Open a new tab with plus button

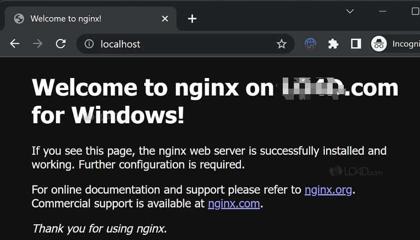click(192, 18)
